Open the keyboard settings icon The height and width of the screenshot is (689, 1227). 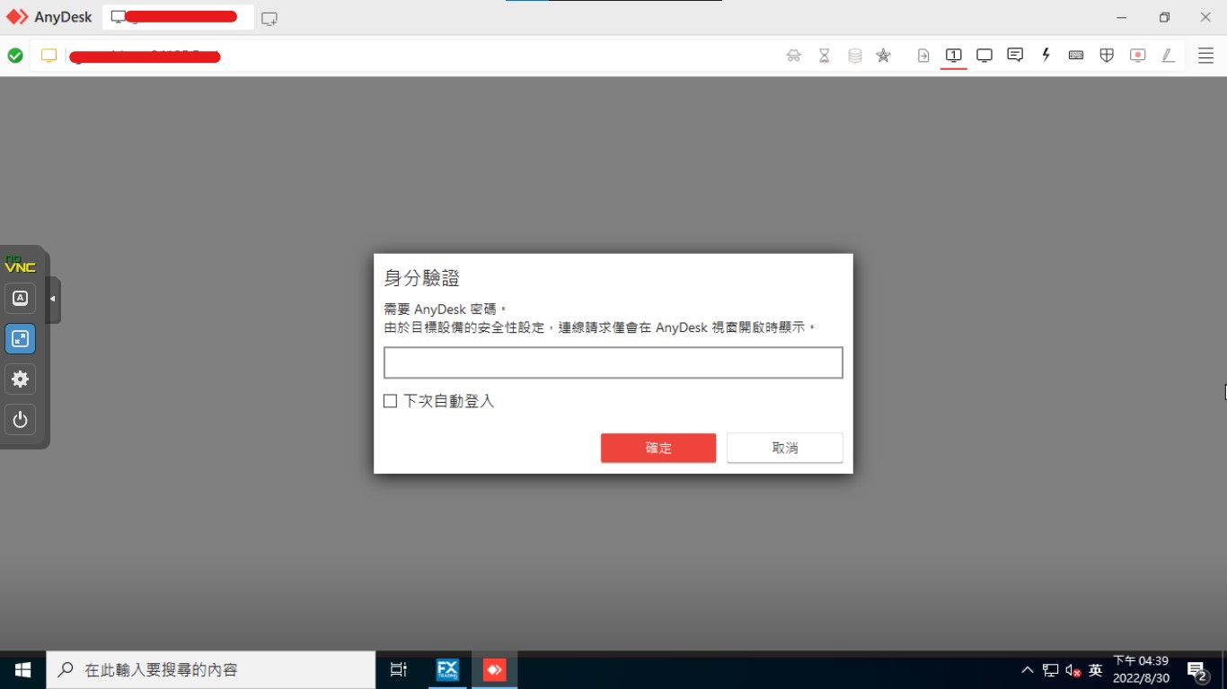point(1076,56)
